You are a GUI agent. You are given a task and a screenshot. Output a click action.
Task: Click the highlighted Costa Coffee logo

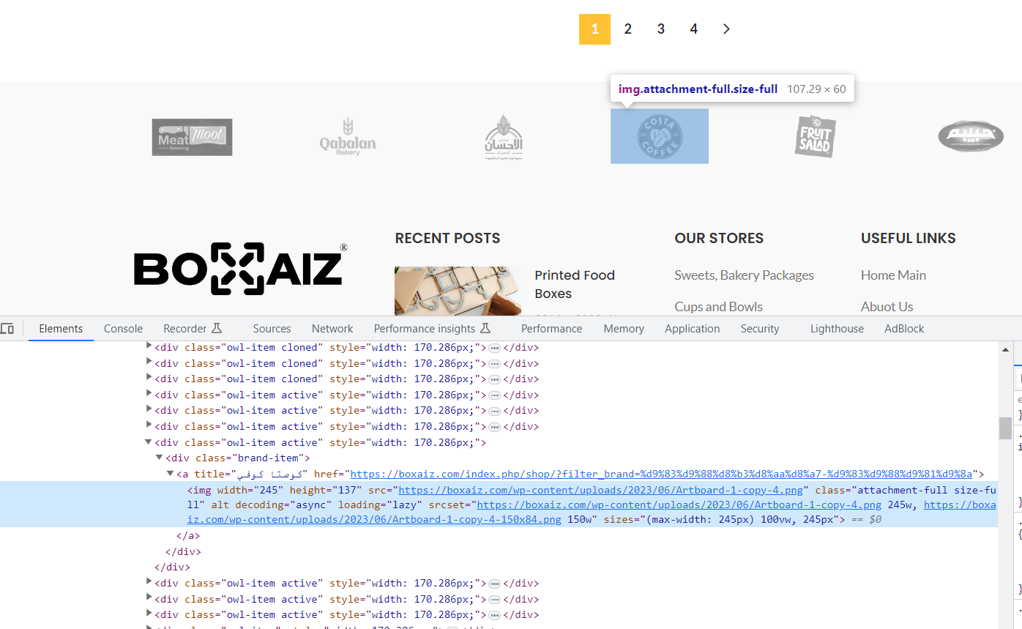(x=660, y=136)
